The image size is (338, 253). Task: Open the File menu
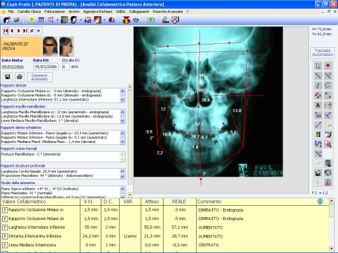pyautogui.click(x=11, y=11)
